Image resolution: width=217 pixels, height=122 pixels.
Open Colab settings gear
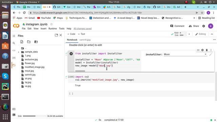(x=203, y=26)
